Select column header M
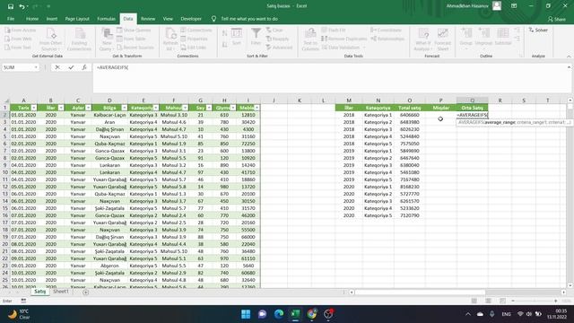Image resolution: width=574 pixels, height=323 pixels. coord(349,100)
